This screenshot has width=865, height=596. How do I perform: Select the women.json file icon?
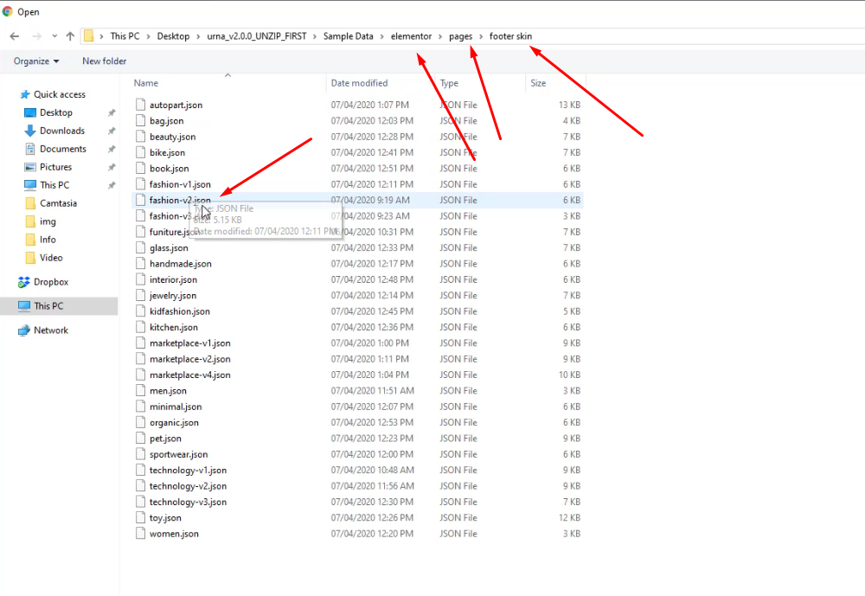pyautogui.click(x=141, y=534)
